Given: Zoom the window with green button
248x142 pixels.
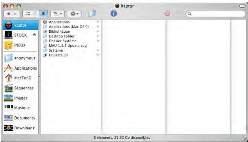Looking at the screenshot, I should click(19, 6).
